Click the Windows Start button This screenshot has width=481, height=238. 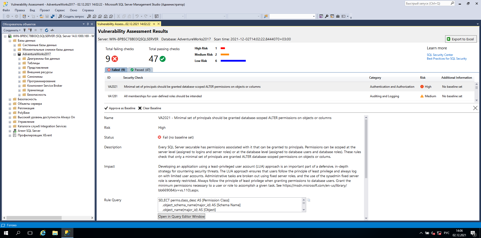click(x=6, y=233)
